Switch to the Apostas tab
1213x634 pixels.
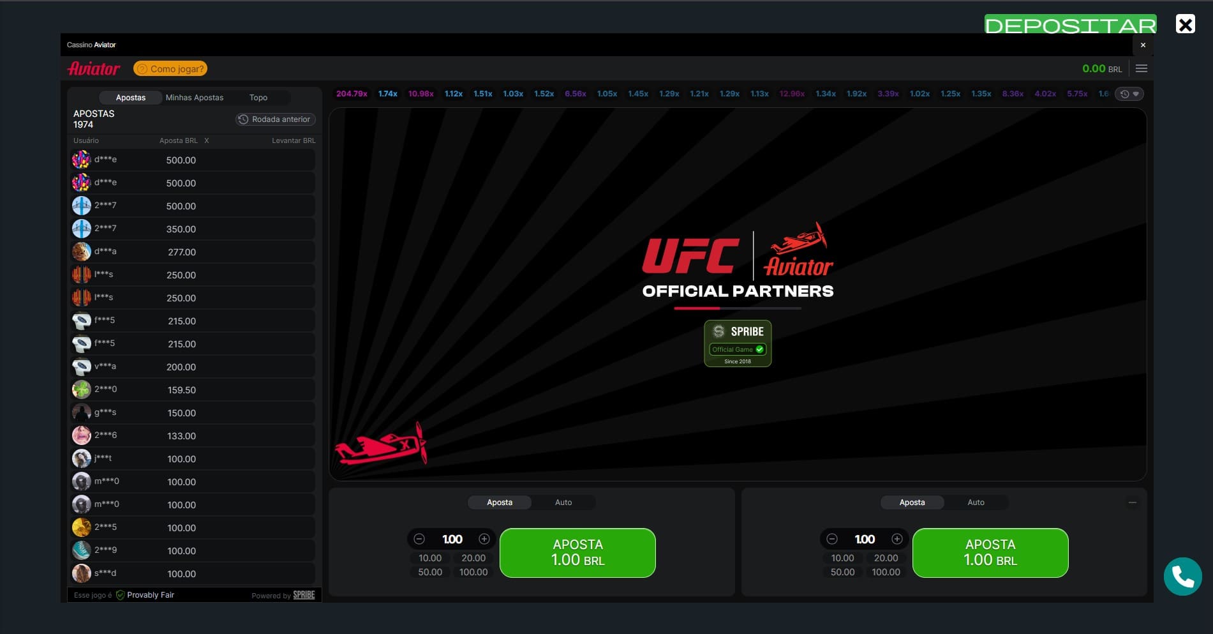tap(131, 98)
